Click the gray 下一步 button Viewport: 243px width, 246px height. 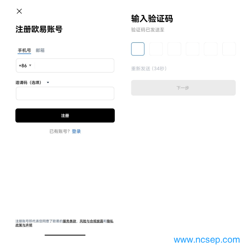click(x=183, y=88)
